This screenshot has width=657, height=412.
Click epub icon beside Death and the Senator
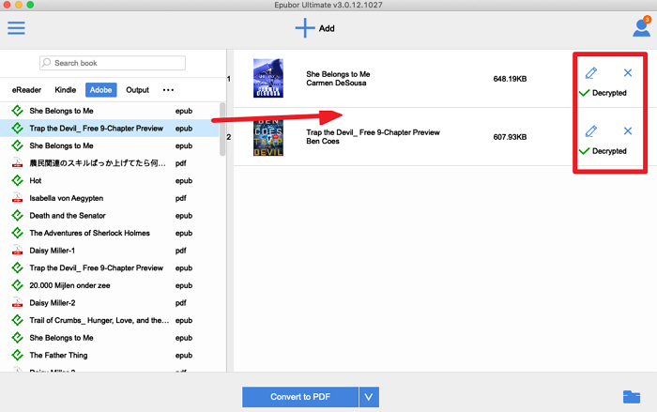(17, 216)
